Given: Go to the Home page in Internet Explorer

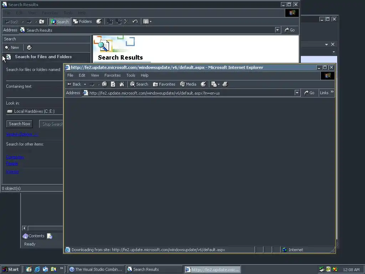Looking at the screenshot, I should coord(122,84).
